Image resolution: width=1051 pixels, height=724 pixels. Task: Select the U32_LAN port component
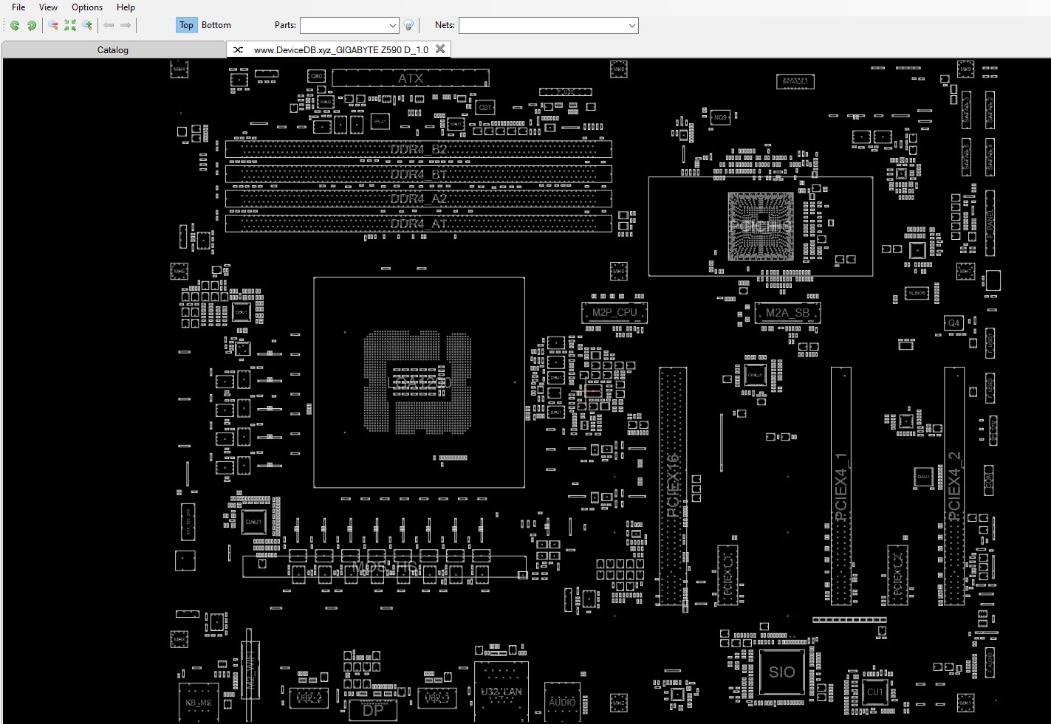(x=501, y=692)
